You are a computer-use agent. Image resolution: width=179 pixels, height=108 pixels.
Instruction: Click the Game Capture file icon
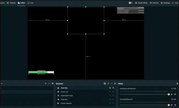click(58, 103)
